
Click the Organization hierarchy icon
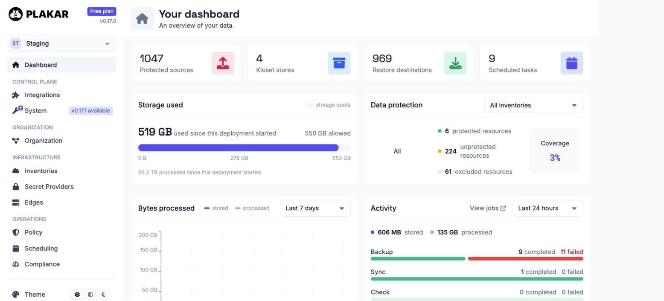pos(16,141)
